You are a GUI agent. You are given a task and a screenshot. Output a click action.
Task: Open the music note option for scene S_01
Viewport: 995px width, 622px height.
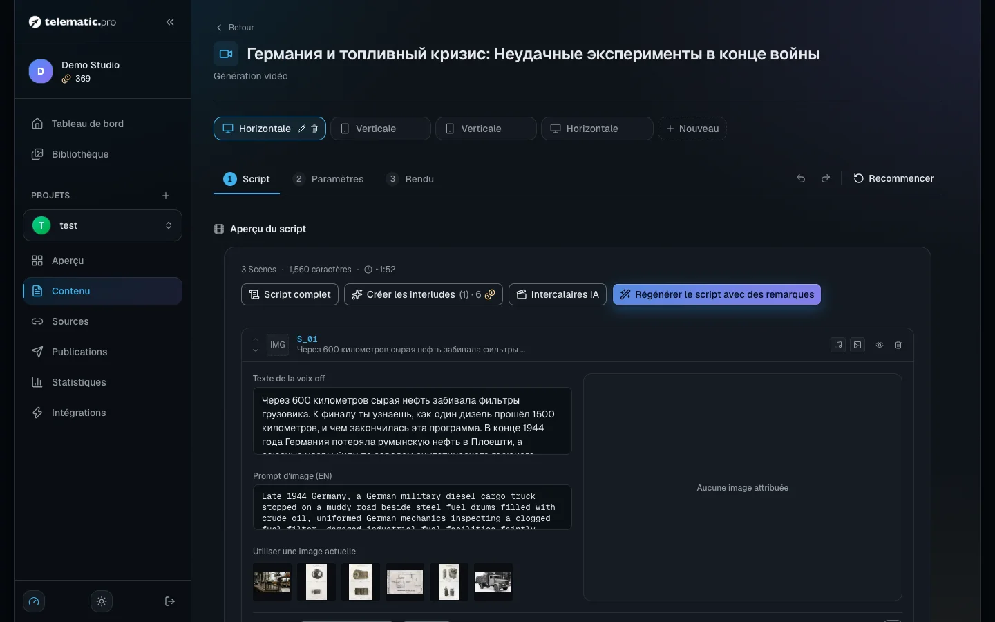tap(838, 345)
